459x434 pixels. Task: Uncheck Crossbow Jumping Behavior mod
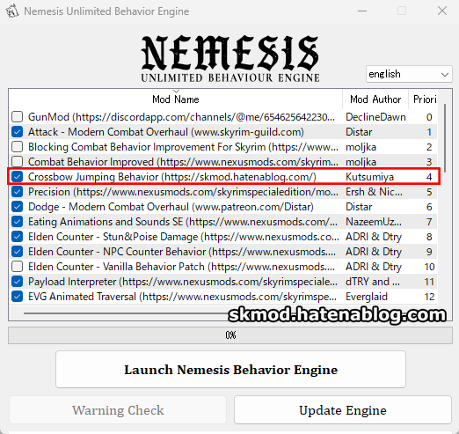(x=18, y=176)
